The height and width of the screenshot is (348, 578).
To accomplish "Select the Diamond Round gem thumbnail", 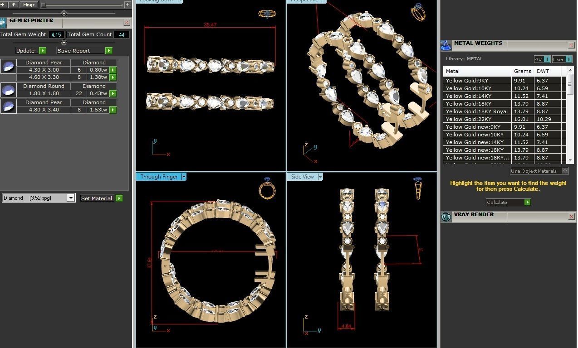I will pos(8,90).
